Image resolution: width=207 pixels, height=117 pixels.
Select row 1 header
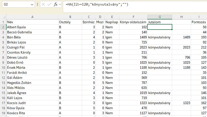3,22
